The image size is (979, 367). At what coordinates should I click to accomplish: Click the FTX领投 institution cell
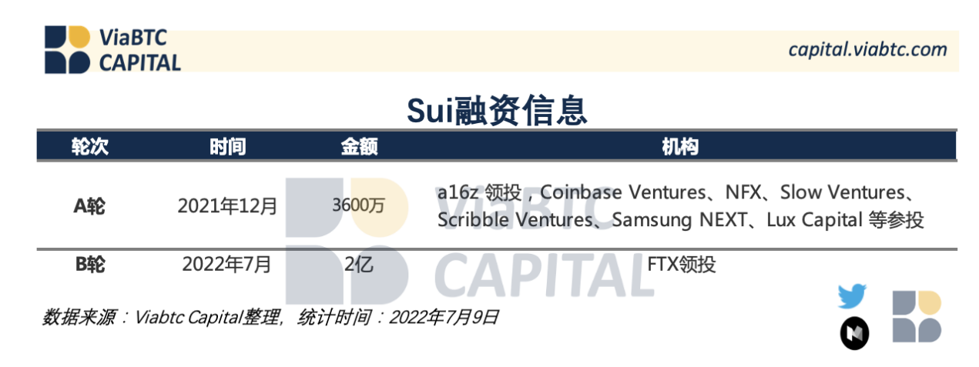coord(682,265)
